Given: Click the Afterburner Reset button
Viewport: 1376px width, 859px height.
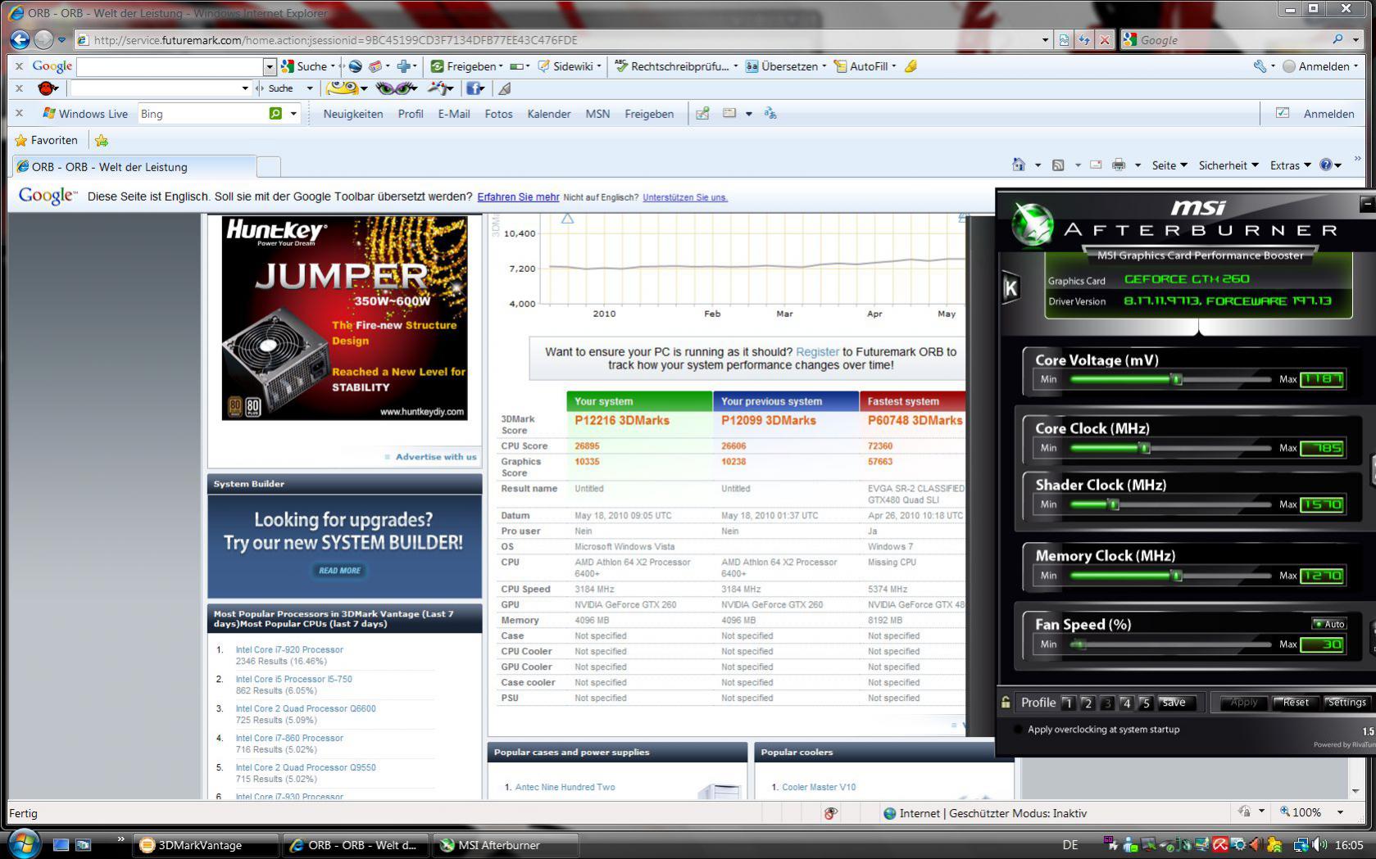Looking at the screenshot, I should click(1296, 703).
